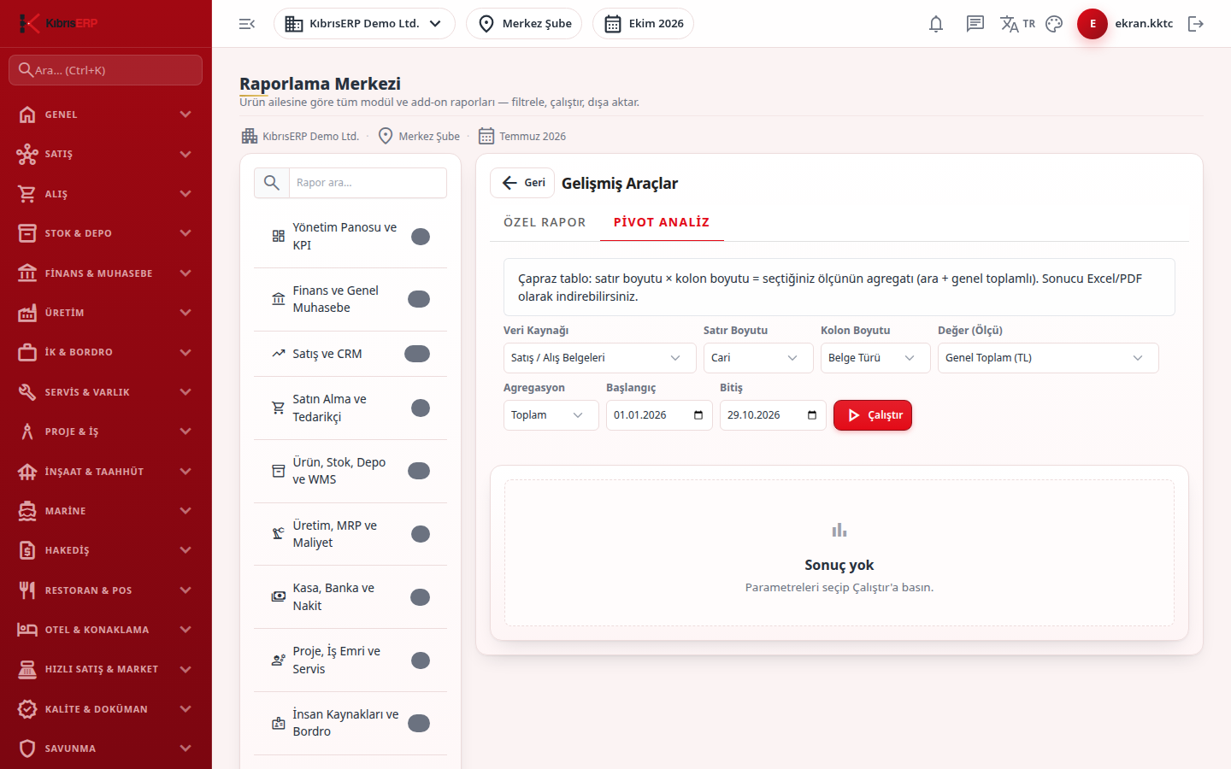1231x769 pixels.
Task: Click the Üretim factory icon in sidebar
Action: click(27, 313)
